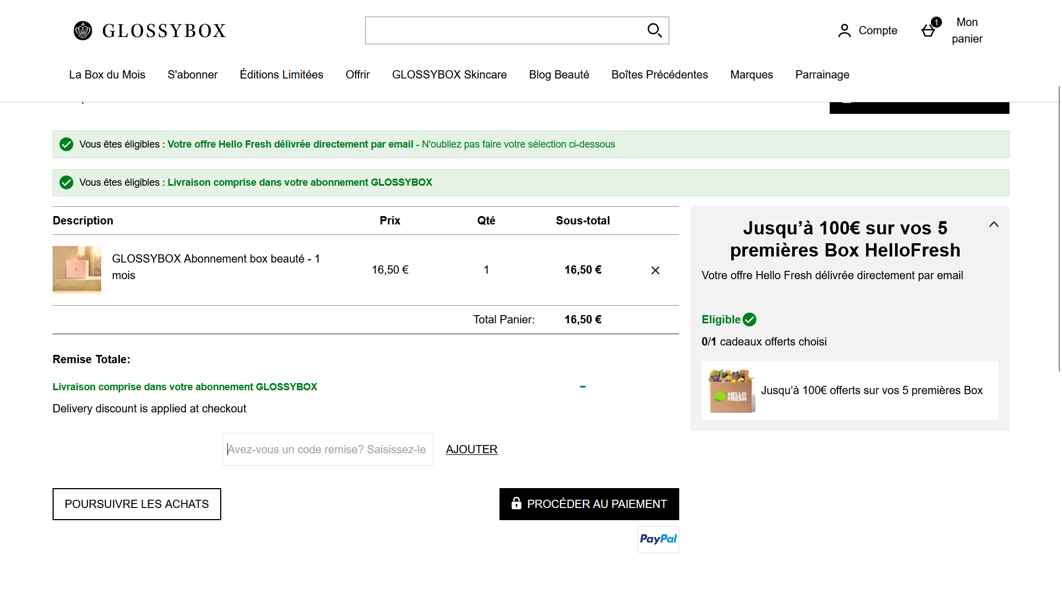The width and height of the screenshot is (1062, 597).
Task: Click green check in Hello Fresh banner
Action: [x=66, y=144]
